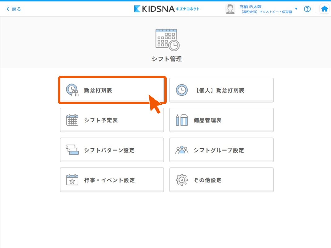The width and height of the screenshot is (331, 248).
Task: Click the KIDSNA キズナコネクト logo
Action: point(167,9)
